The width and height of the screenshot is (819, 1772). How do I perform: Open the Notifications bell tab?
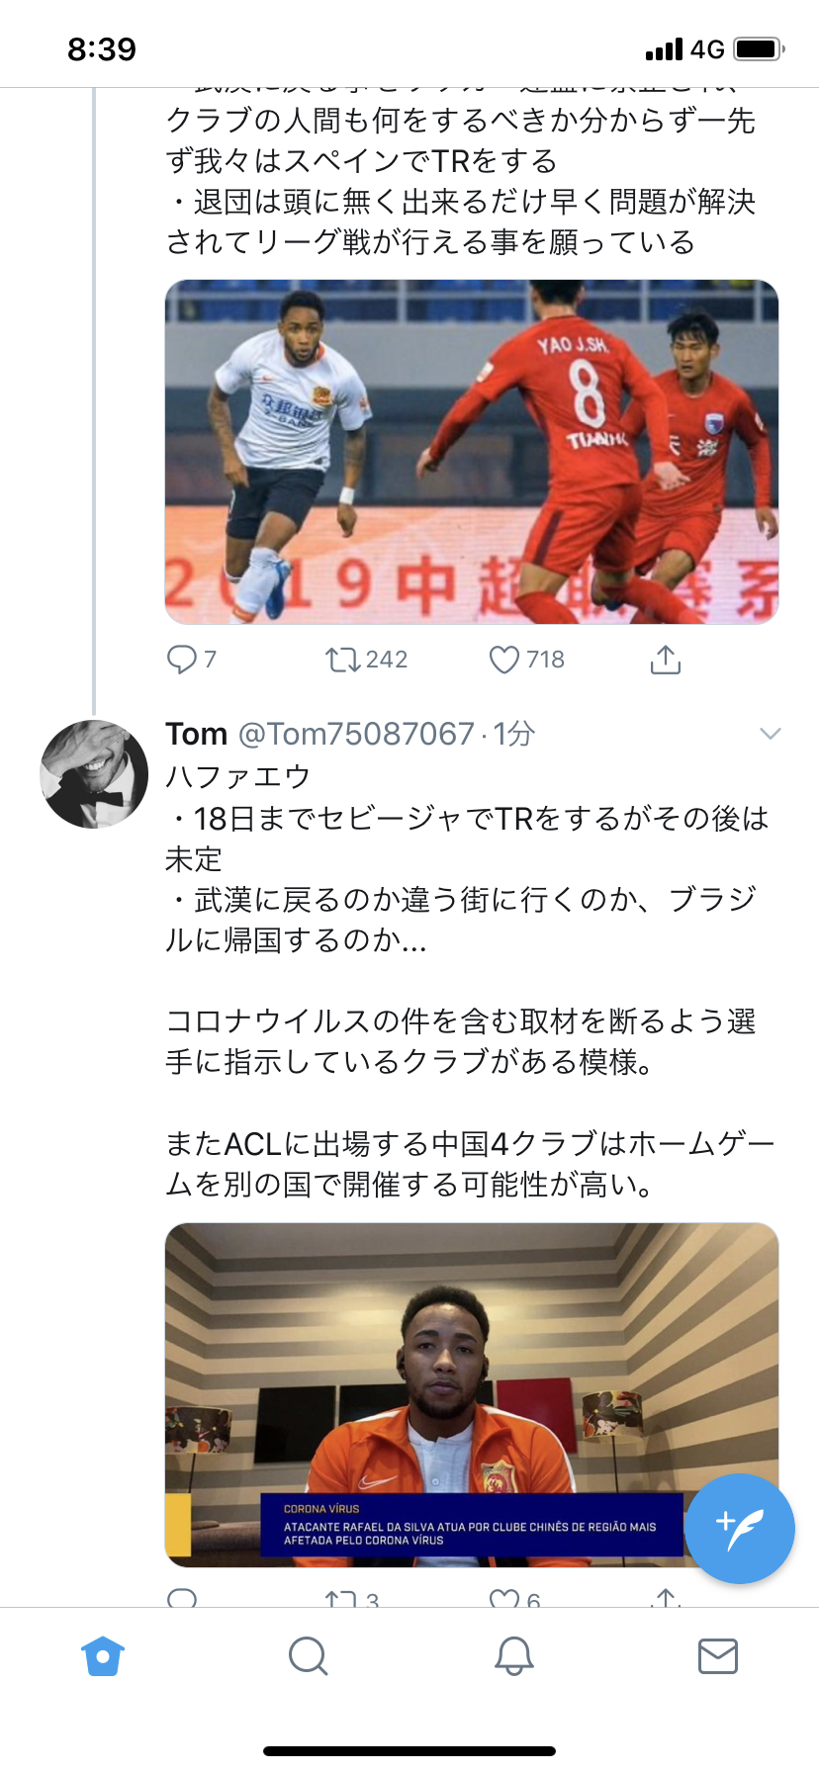click(513, 1656)
